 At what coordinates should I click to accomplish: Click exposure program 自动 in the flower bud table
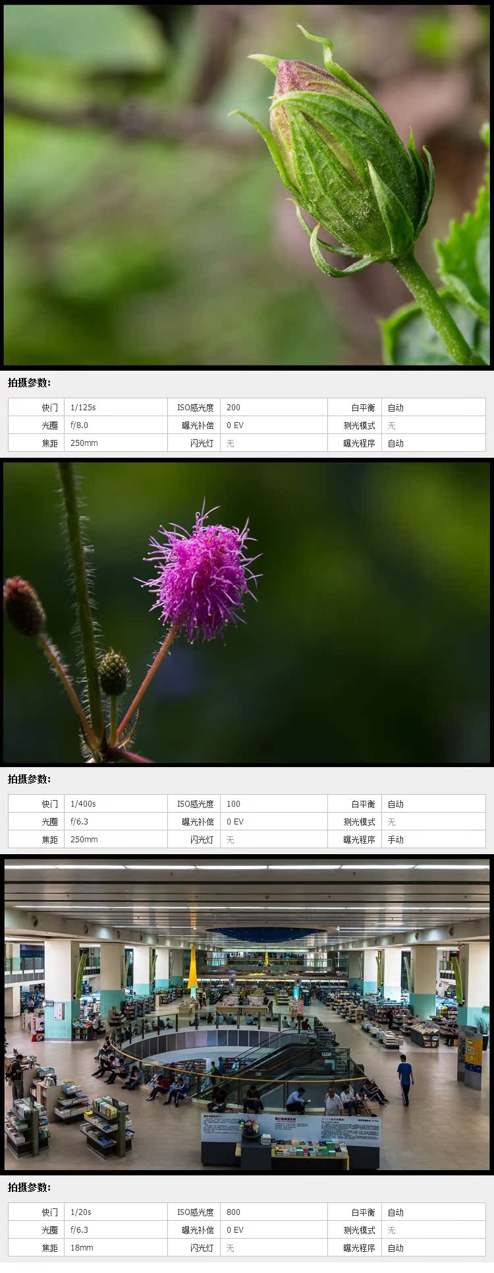[395, 443]
